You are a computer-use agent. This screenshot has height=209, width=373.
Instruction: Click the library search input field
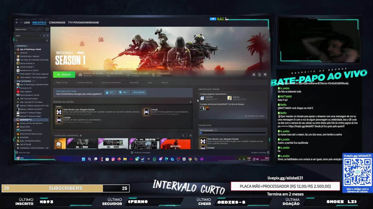(x=31, y=41)
